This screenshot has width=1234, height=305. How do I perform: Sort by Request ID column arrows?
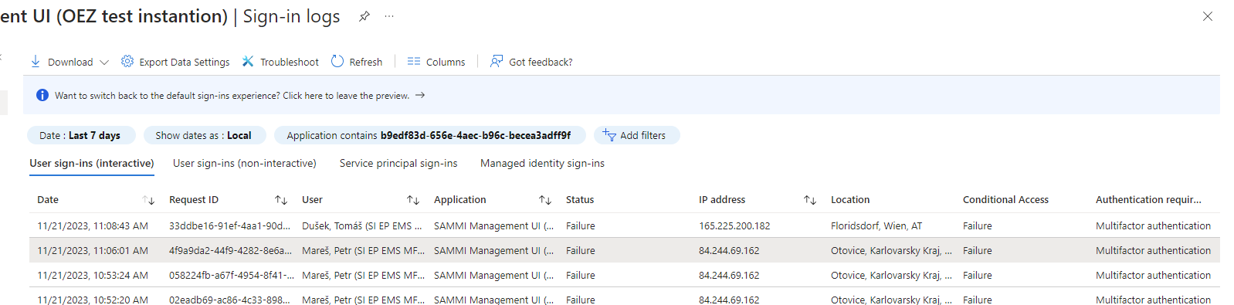click(x=281, y=200)
